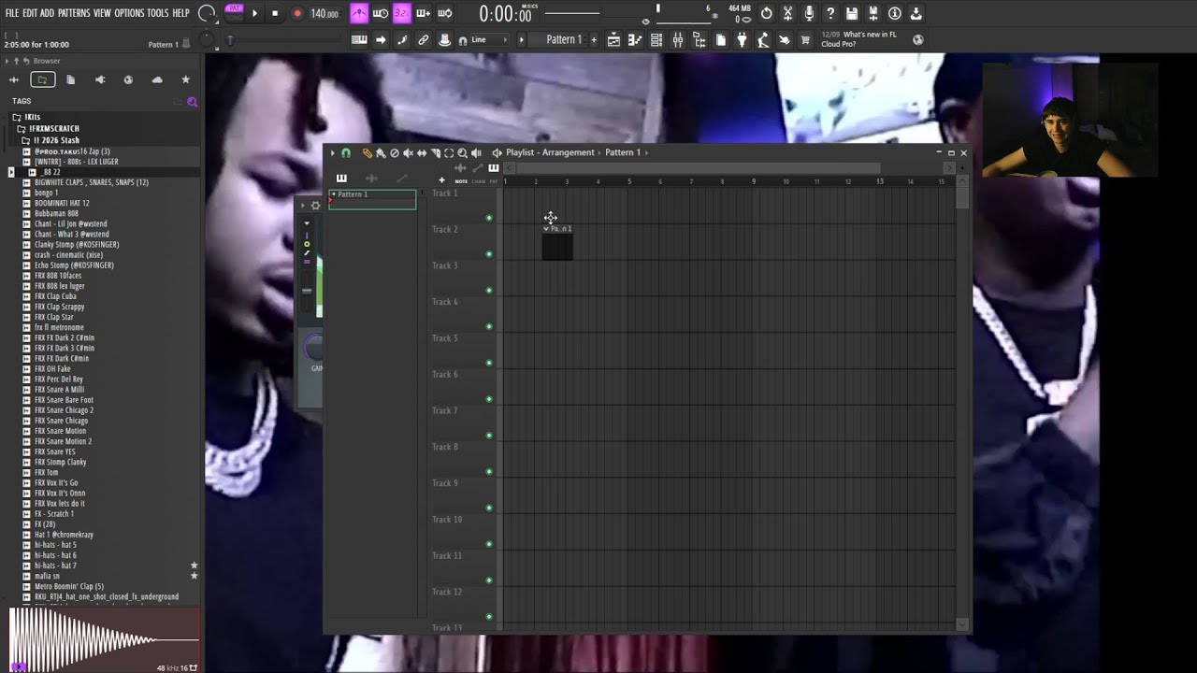Toggle wait for input before playing

[x=381, y=13]
